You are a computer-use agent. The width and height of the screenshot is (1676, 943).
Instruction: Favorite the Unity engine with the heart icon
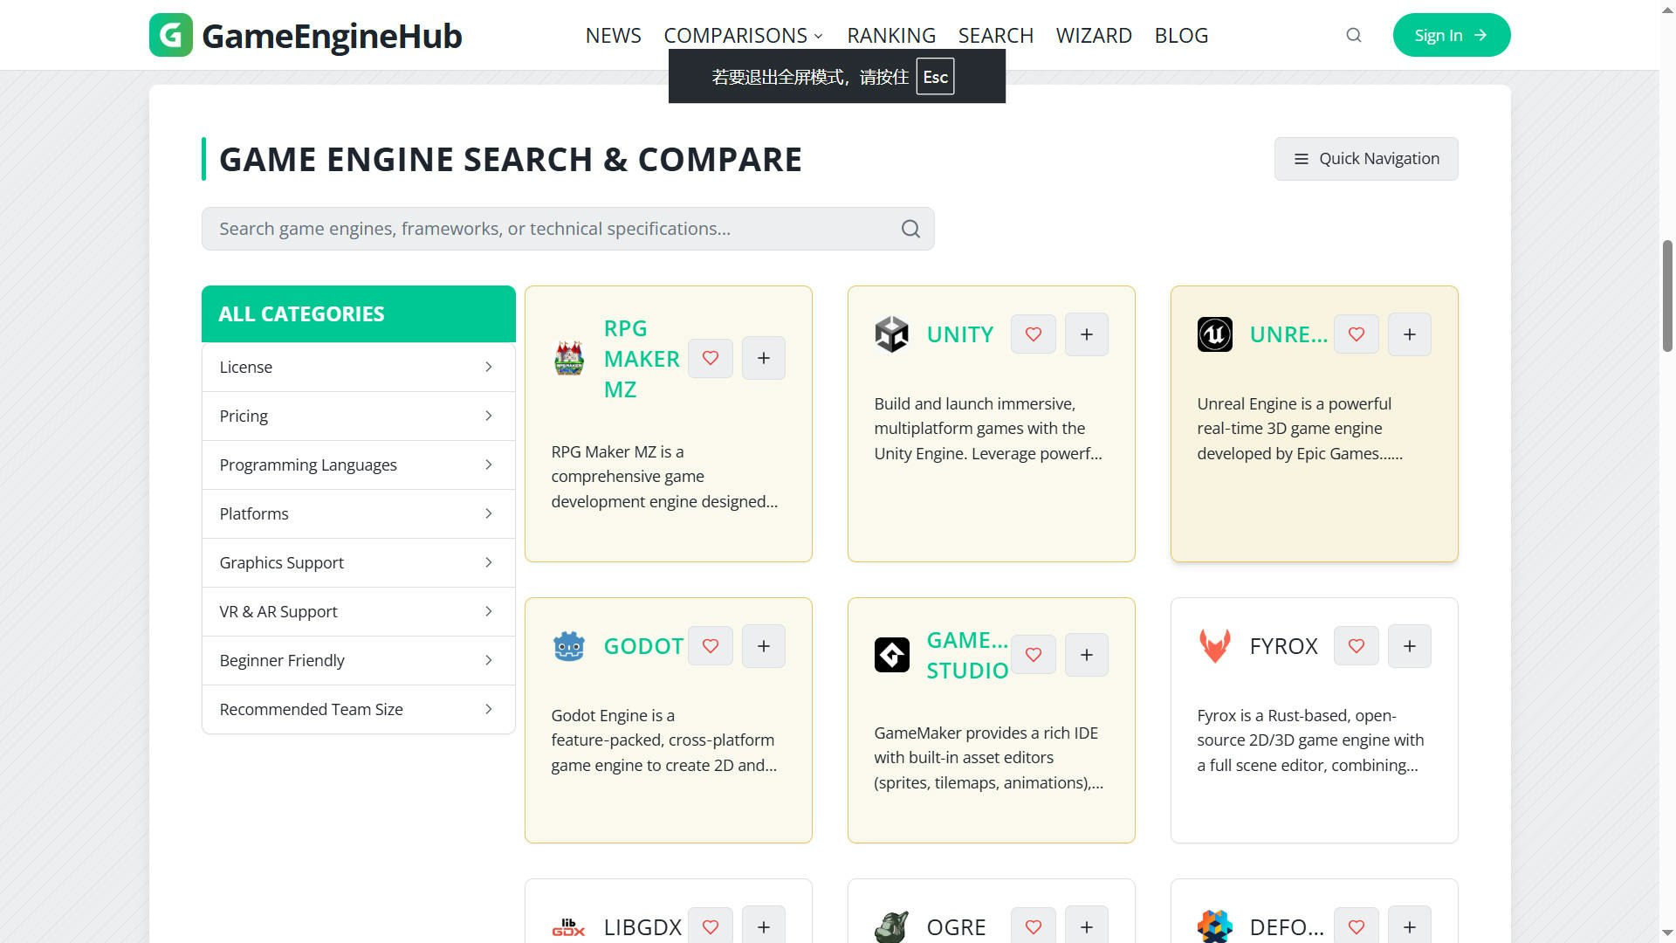click(x=1034, y=334)
